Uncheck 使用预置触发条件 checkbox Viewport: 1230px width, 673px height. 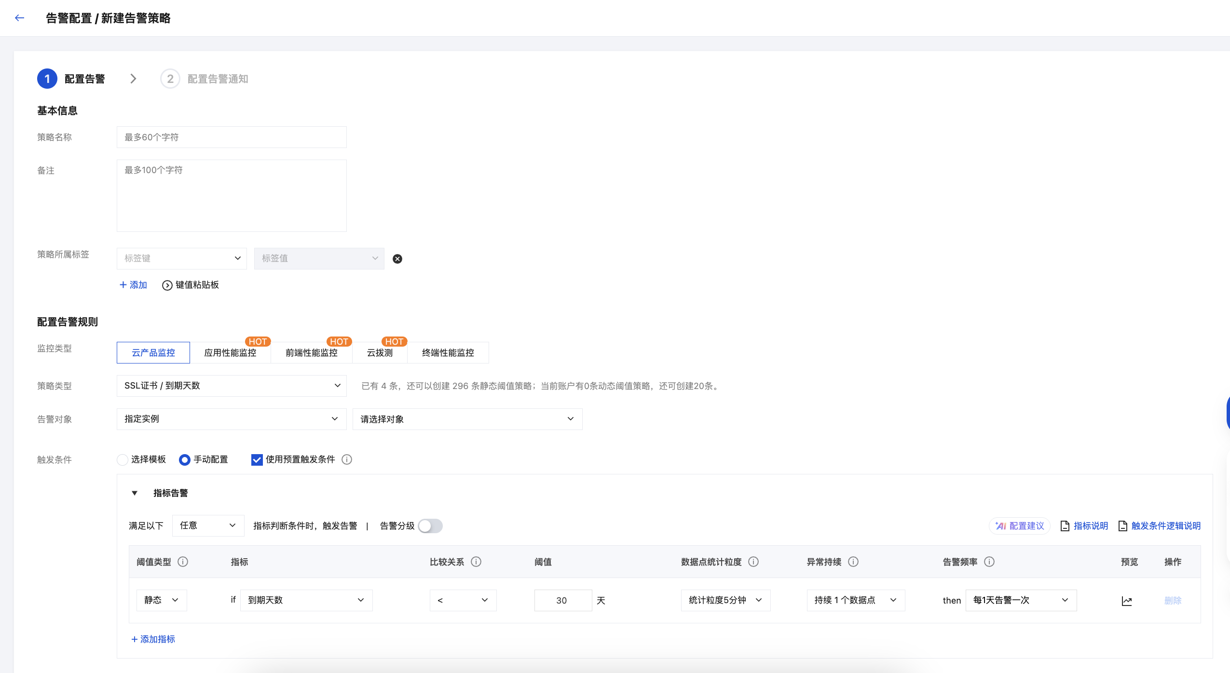(x=257, y=459)
